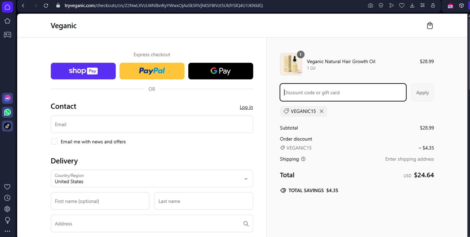Click the Log in link
This screenshot has height=237, width=470.
coord(246,107)
